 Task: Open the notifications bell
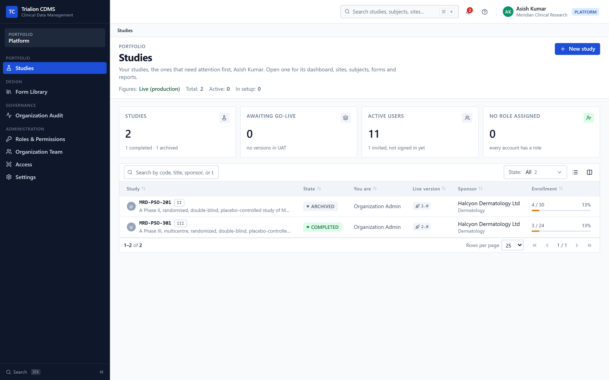[468, 12]
